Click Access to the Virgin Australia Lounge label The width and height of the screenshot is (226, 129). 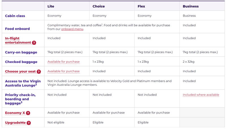[23, 83]
